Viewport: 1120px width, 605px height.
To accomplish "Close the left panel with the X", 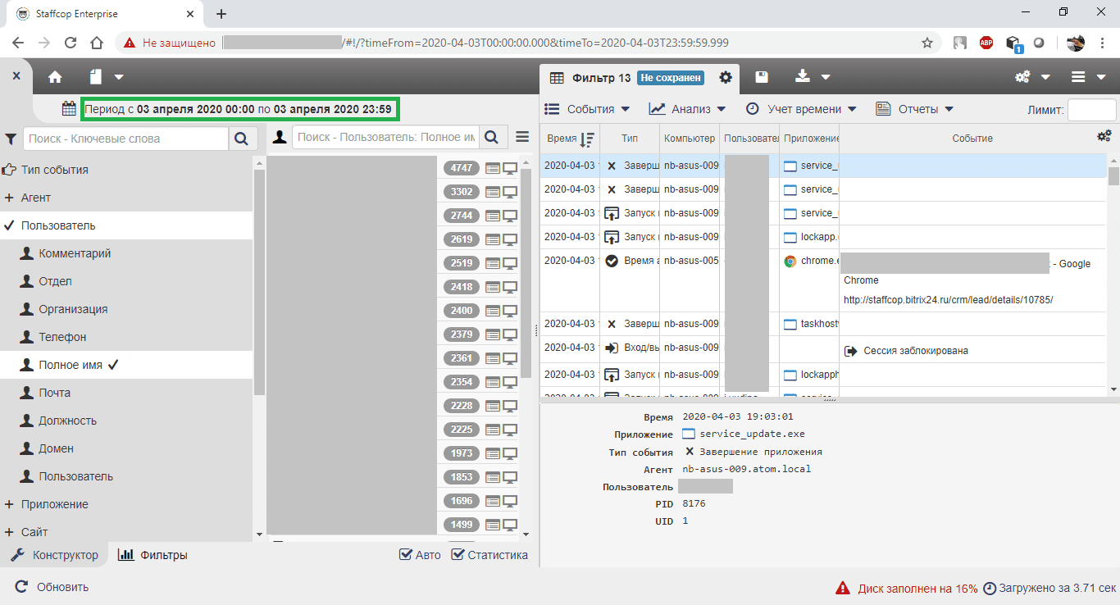I will tap(16, 75).
